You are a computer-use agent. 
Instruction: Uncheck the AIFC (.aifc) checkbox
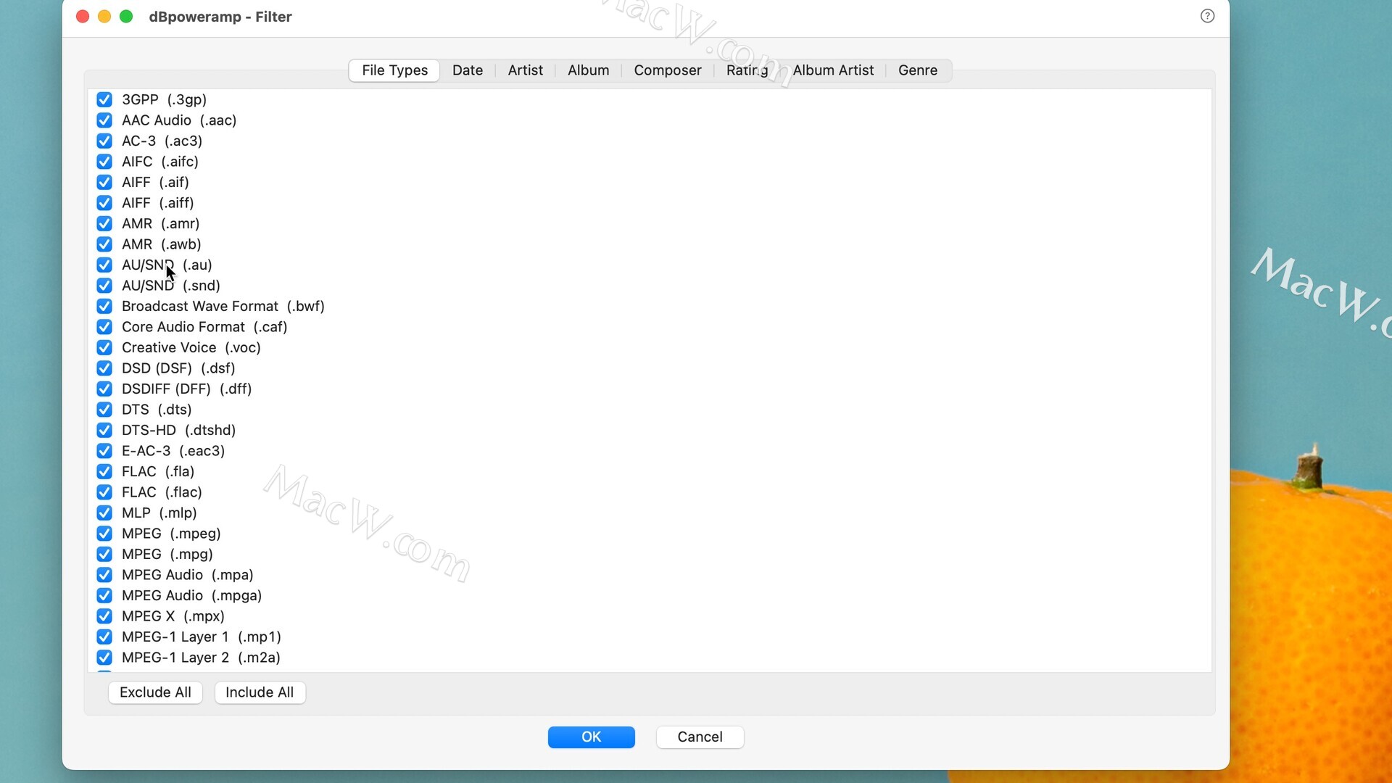pos(104,162)
